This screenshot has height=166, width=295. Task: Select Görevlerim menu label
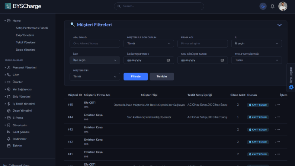click(x=20, y=125)
